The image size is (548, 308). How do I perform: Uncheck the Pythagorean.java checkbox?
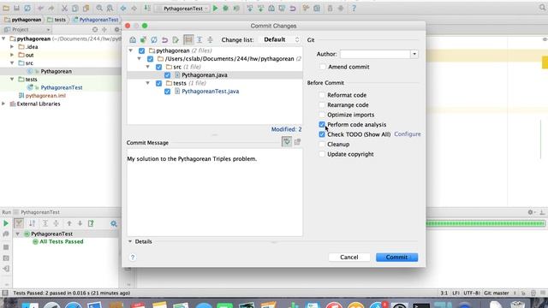[x=168, y=75]
